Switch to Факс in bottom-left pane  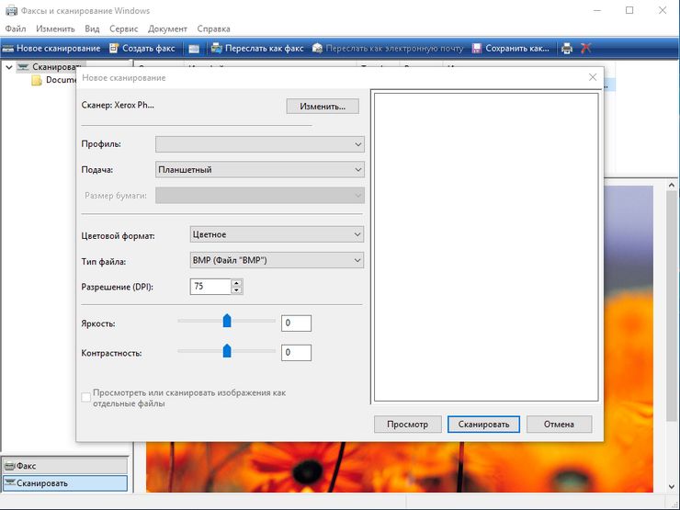click(65, 466)
